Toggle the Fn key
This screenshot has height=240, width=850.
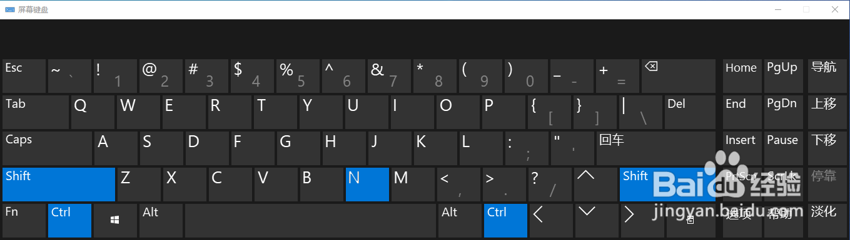click(24, 220)
